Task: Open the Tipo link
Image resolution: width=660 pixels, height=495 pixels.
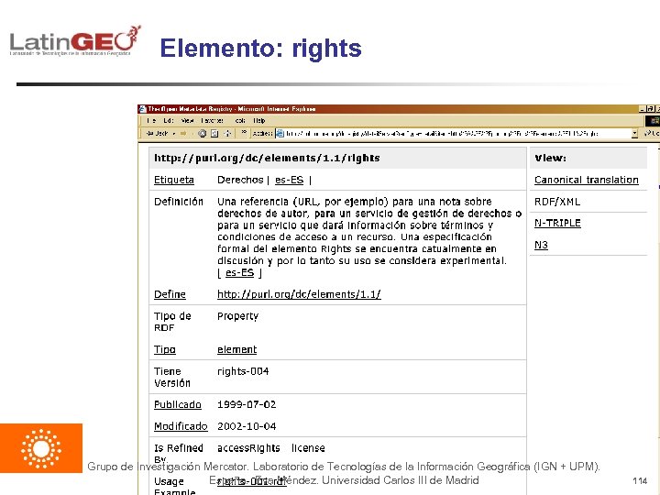Action: [x=165, y=349]
